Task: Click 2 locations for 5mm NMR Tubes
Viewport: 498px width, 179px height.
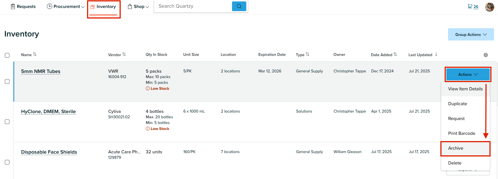Action: [x=230, y=71]
